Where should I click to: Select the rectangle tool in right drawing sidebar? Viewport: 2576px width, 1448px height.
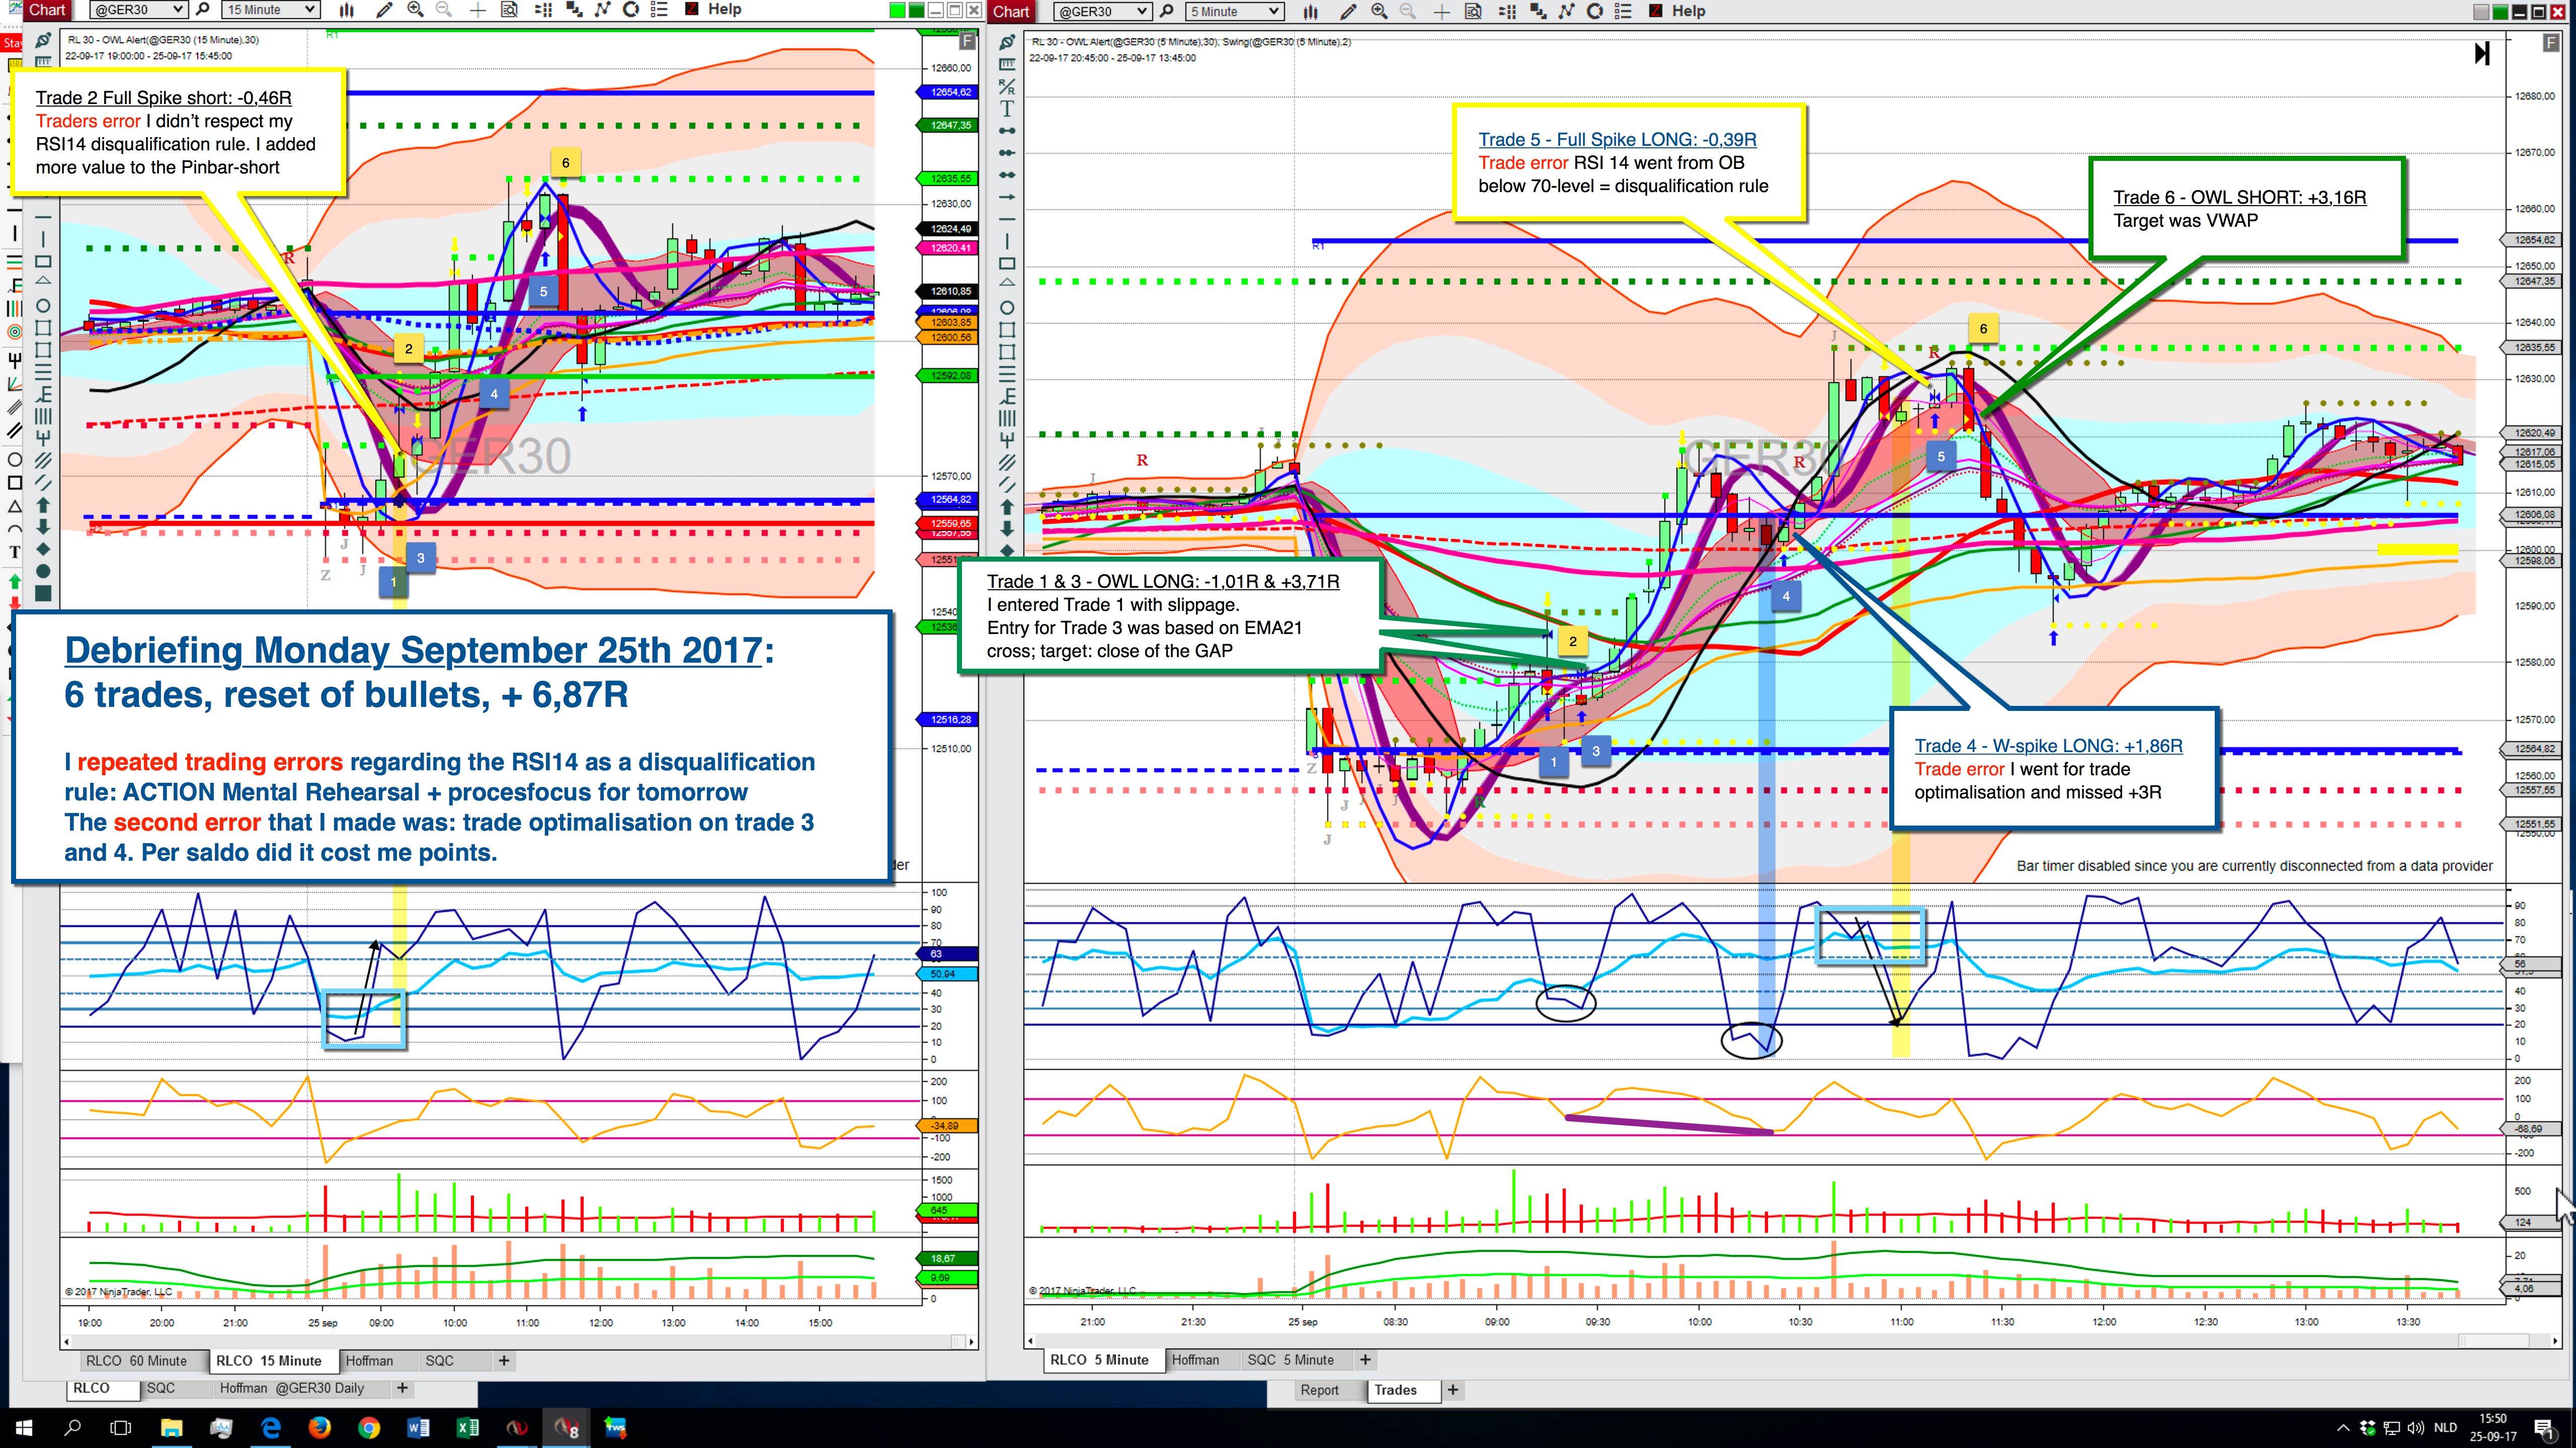point(1007,264)
